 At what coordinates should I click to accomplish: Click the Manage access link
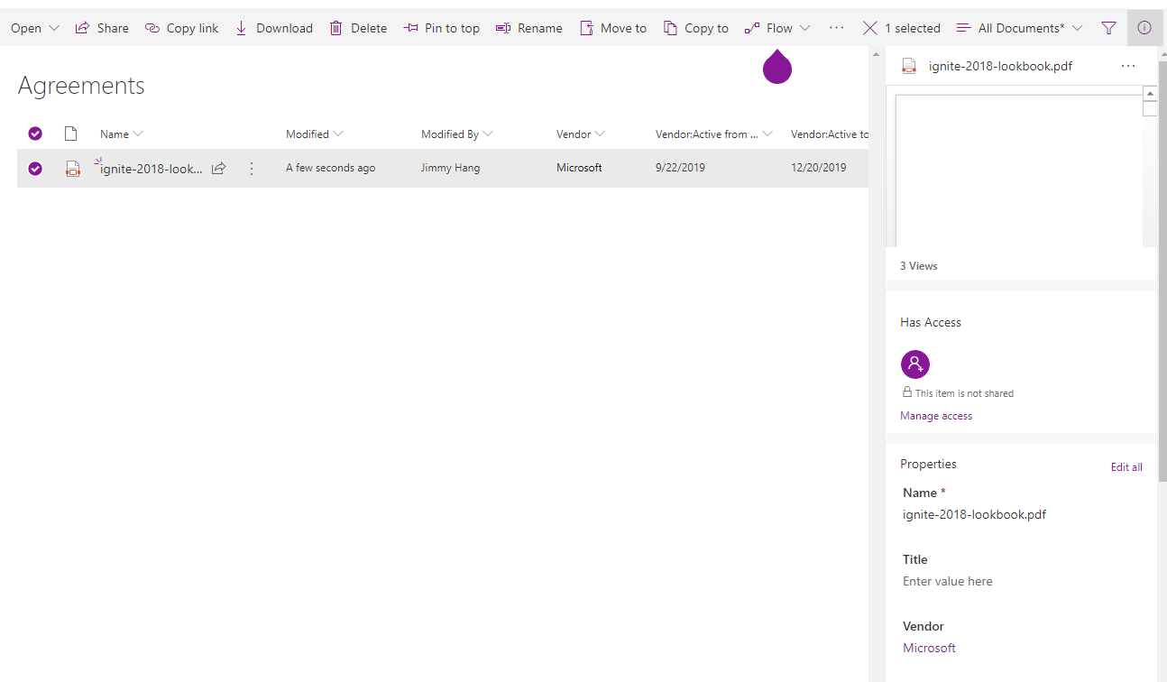pyautogui.click(x=935, y=416)
